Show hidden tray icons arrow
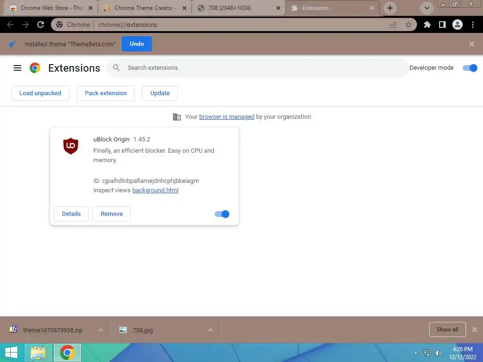Image resolution: width=483 pixels, height=362 pixels. click(416, 353)
